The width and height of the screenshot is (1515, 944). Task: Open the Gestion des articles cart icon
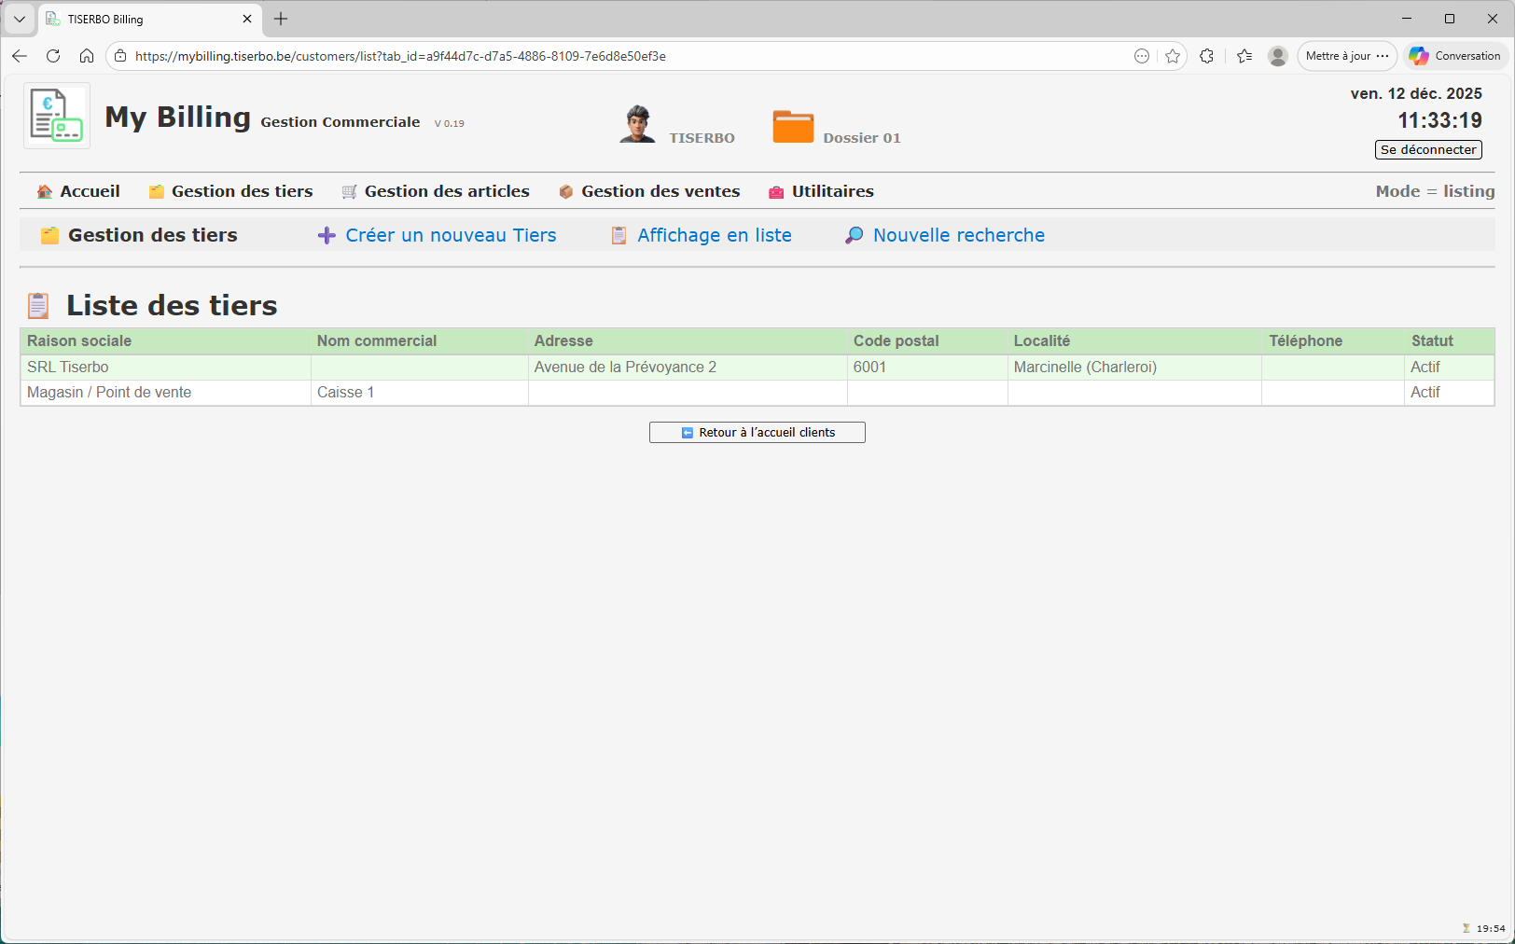click(349, 191)
